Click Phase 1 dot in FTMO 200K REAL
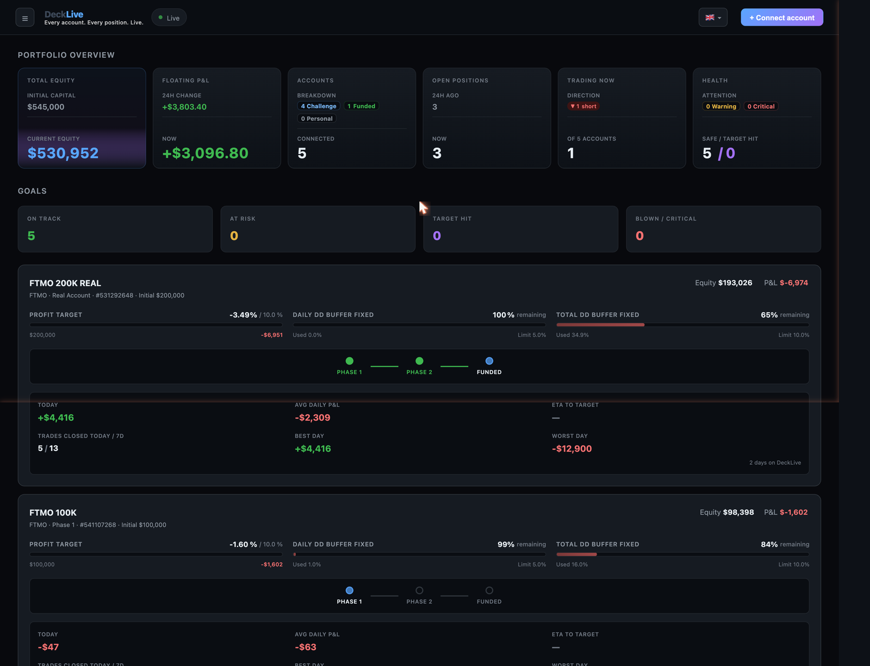 pos(350,361)
